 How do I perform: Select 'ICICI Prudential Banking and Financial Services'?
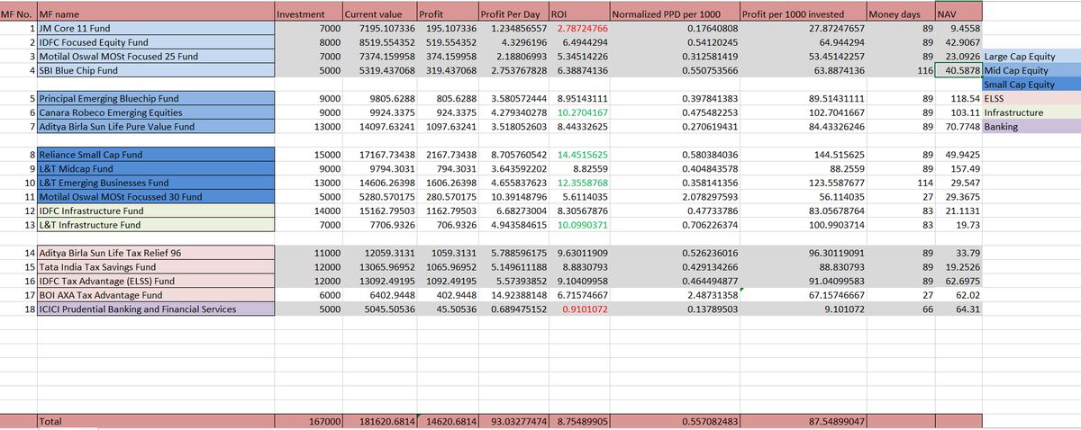(156, 309)
